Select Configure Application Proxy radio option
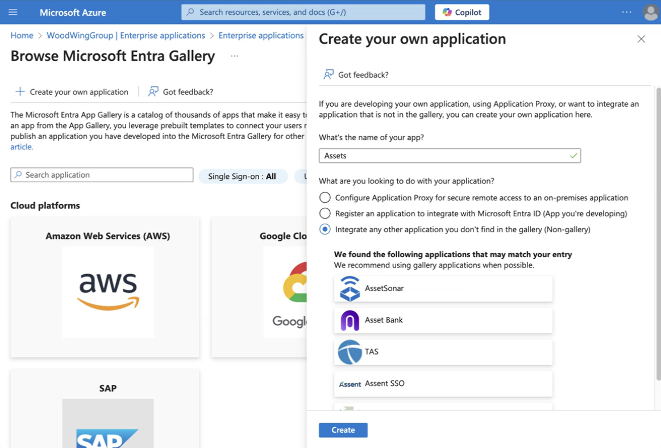This screenshot has width=661, height=448. [x=325, y=198]
